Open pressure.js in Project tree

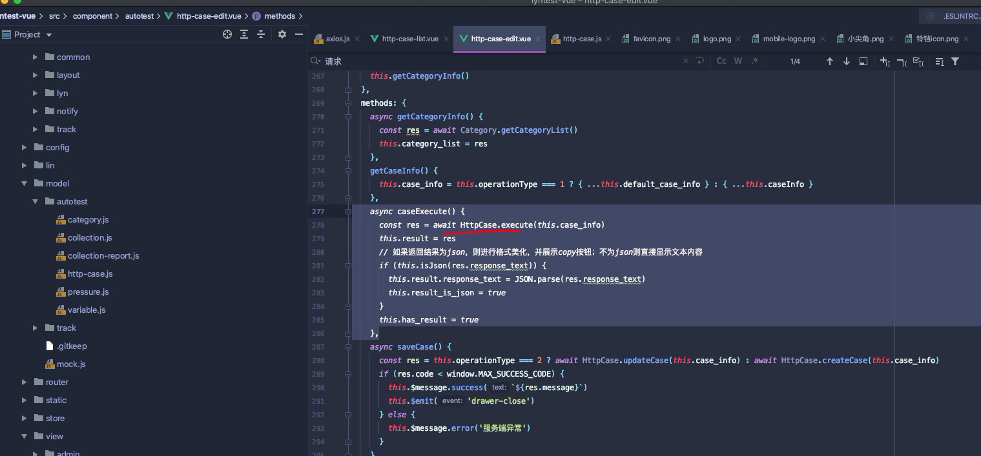point(88,292)
